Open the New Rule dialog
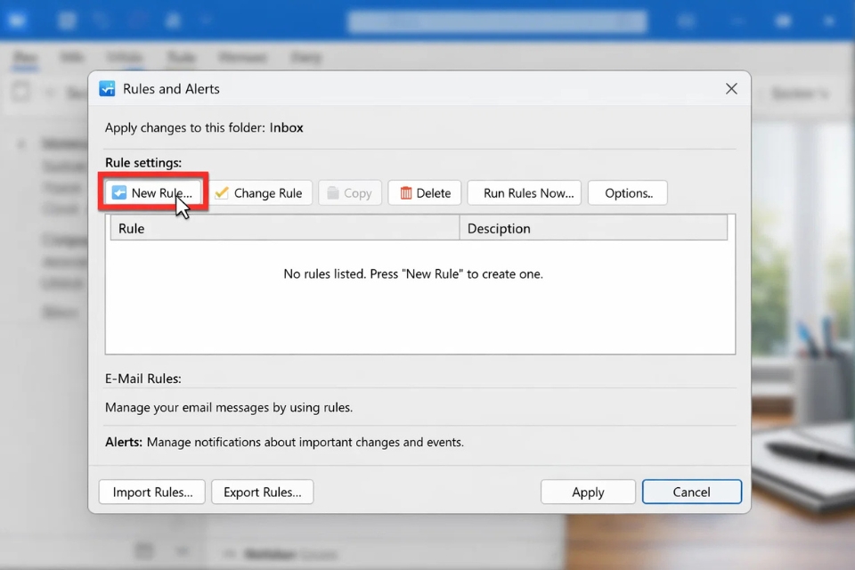 coord(153,192)
